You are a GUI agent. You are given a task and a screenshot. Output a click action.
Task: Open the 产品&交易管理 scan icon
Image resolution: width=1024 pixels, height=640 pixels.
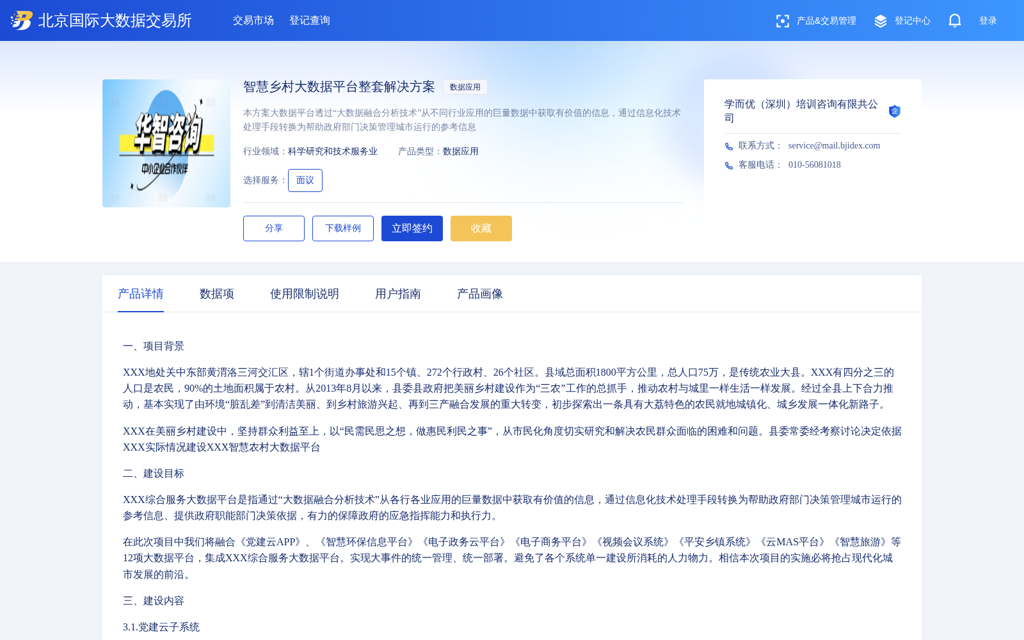coord(782,21)
